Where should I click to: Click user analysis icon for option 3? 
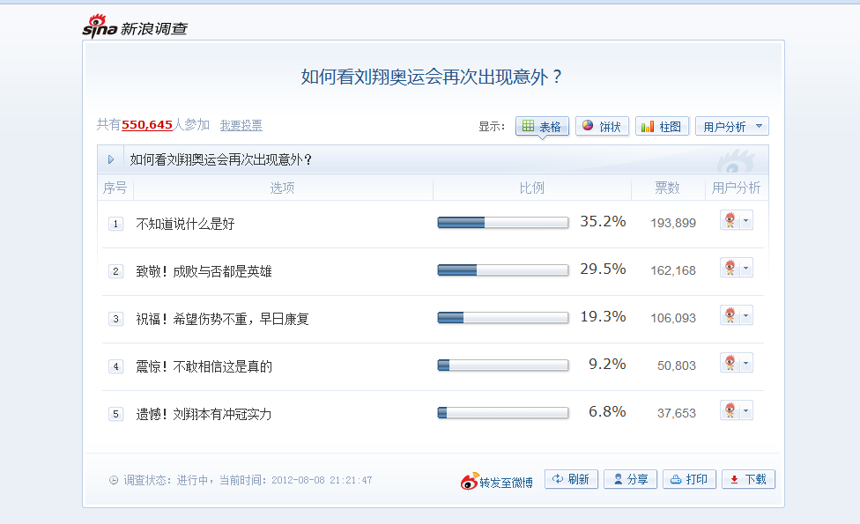click(730, 315)
